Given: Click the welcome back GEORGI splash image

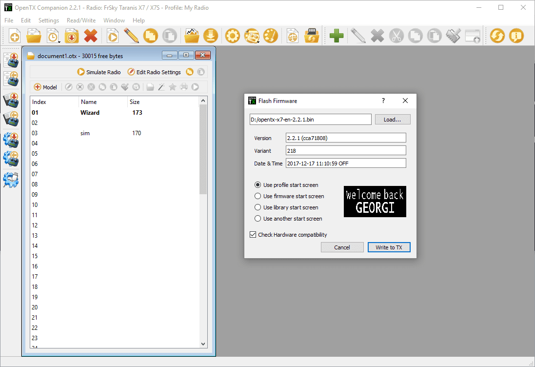Looking at the screenshot, I should click(x=375, y=202).
